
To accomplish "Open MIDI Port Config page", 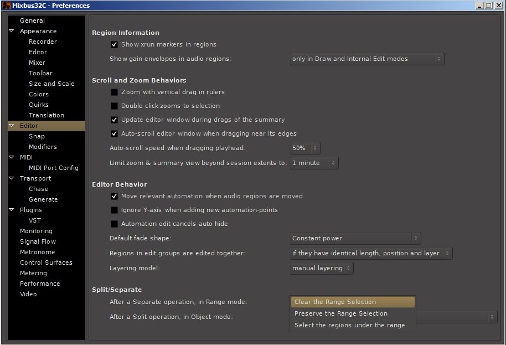I will point(53,168).
